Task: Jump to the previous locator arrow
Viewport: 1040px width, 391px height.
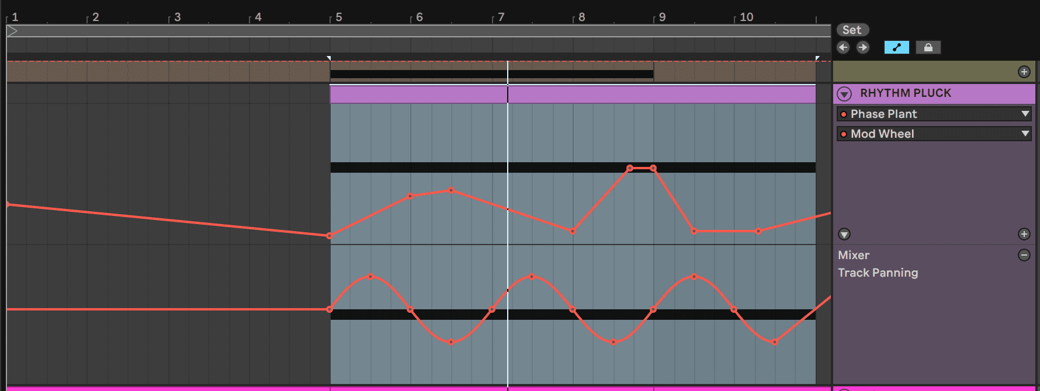Action: pyautogui.click(x=843, y=47)
